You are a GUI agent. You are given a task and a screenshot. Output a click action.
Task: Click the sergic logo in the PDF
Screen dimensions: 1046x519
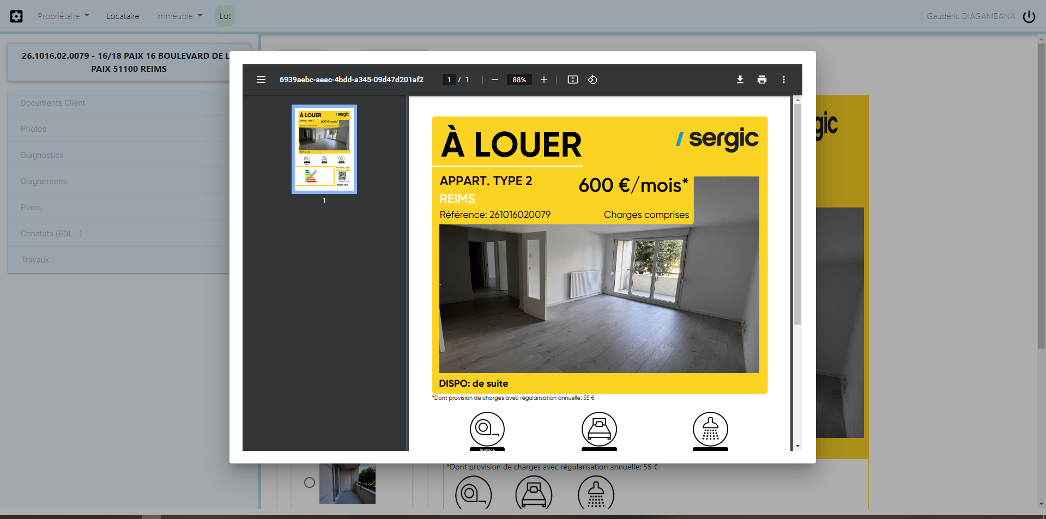coord(717,139)
